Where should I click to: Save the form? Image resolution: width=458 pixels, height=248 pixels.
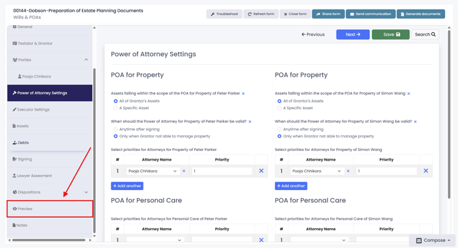[x=390, y=34]
